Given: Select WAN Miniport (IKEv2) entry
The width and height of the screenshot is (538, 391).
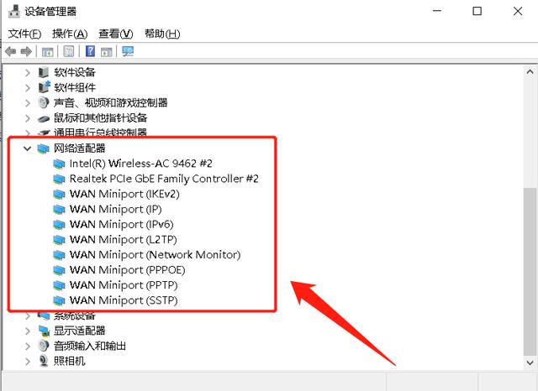Looking at the screenshot, I should (124, 194).
